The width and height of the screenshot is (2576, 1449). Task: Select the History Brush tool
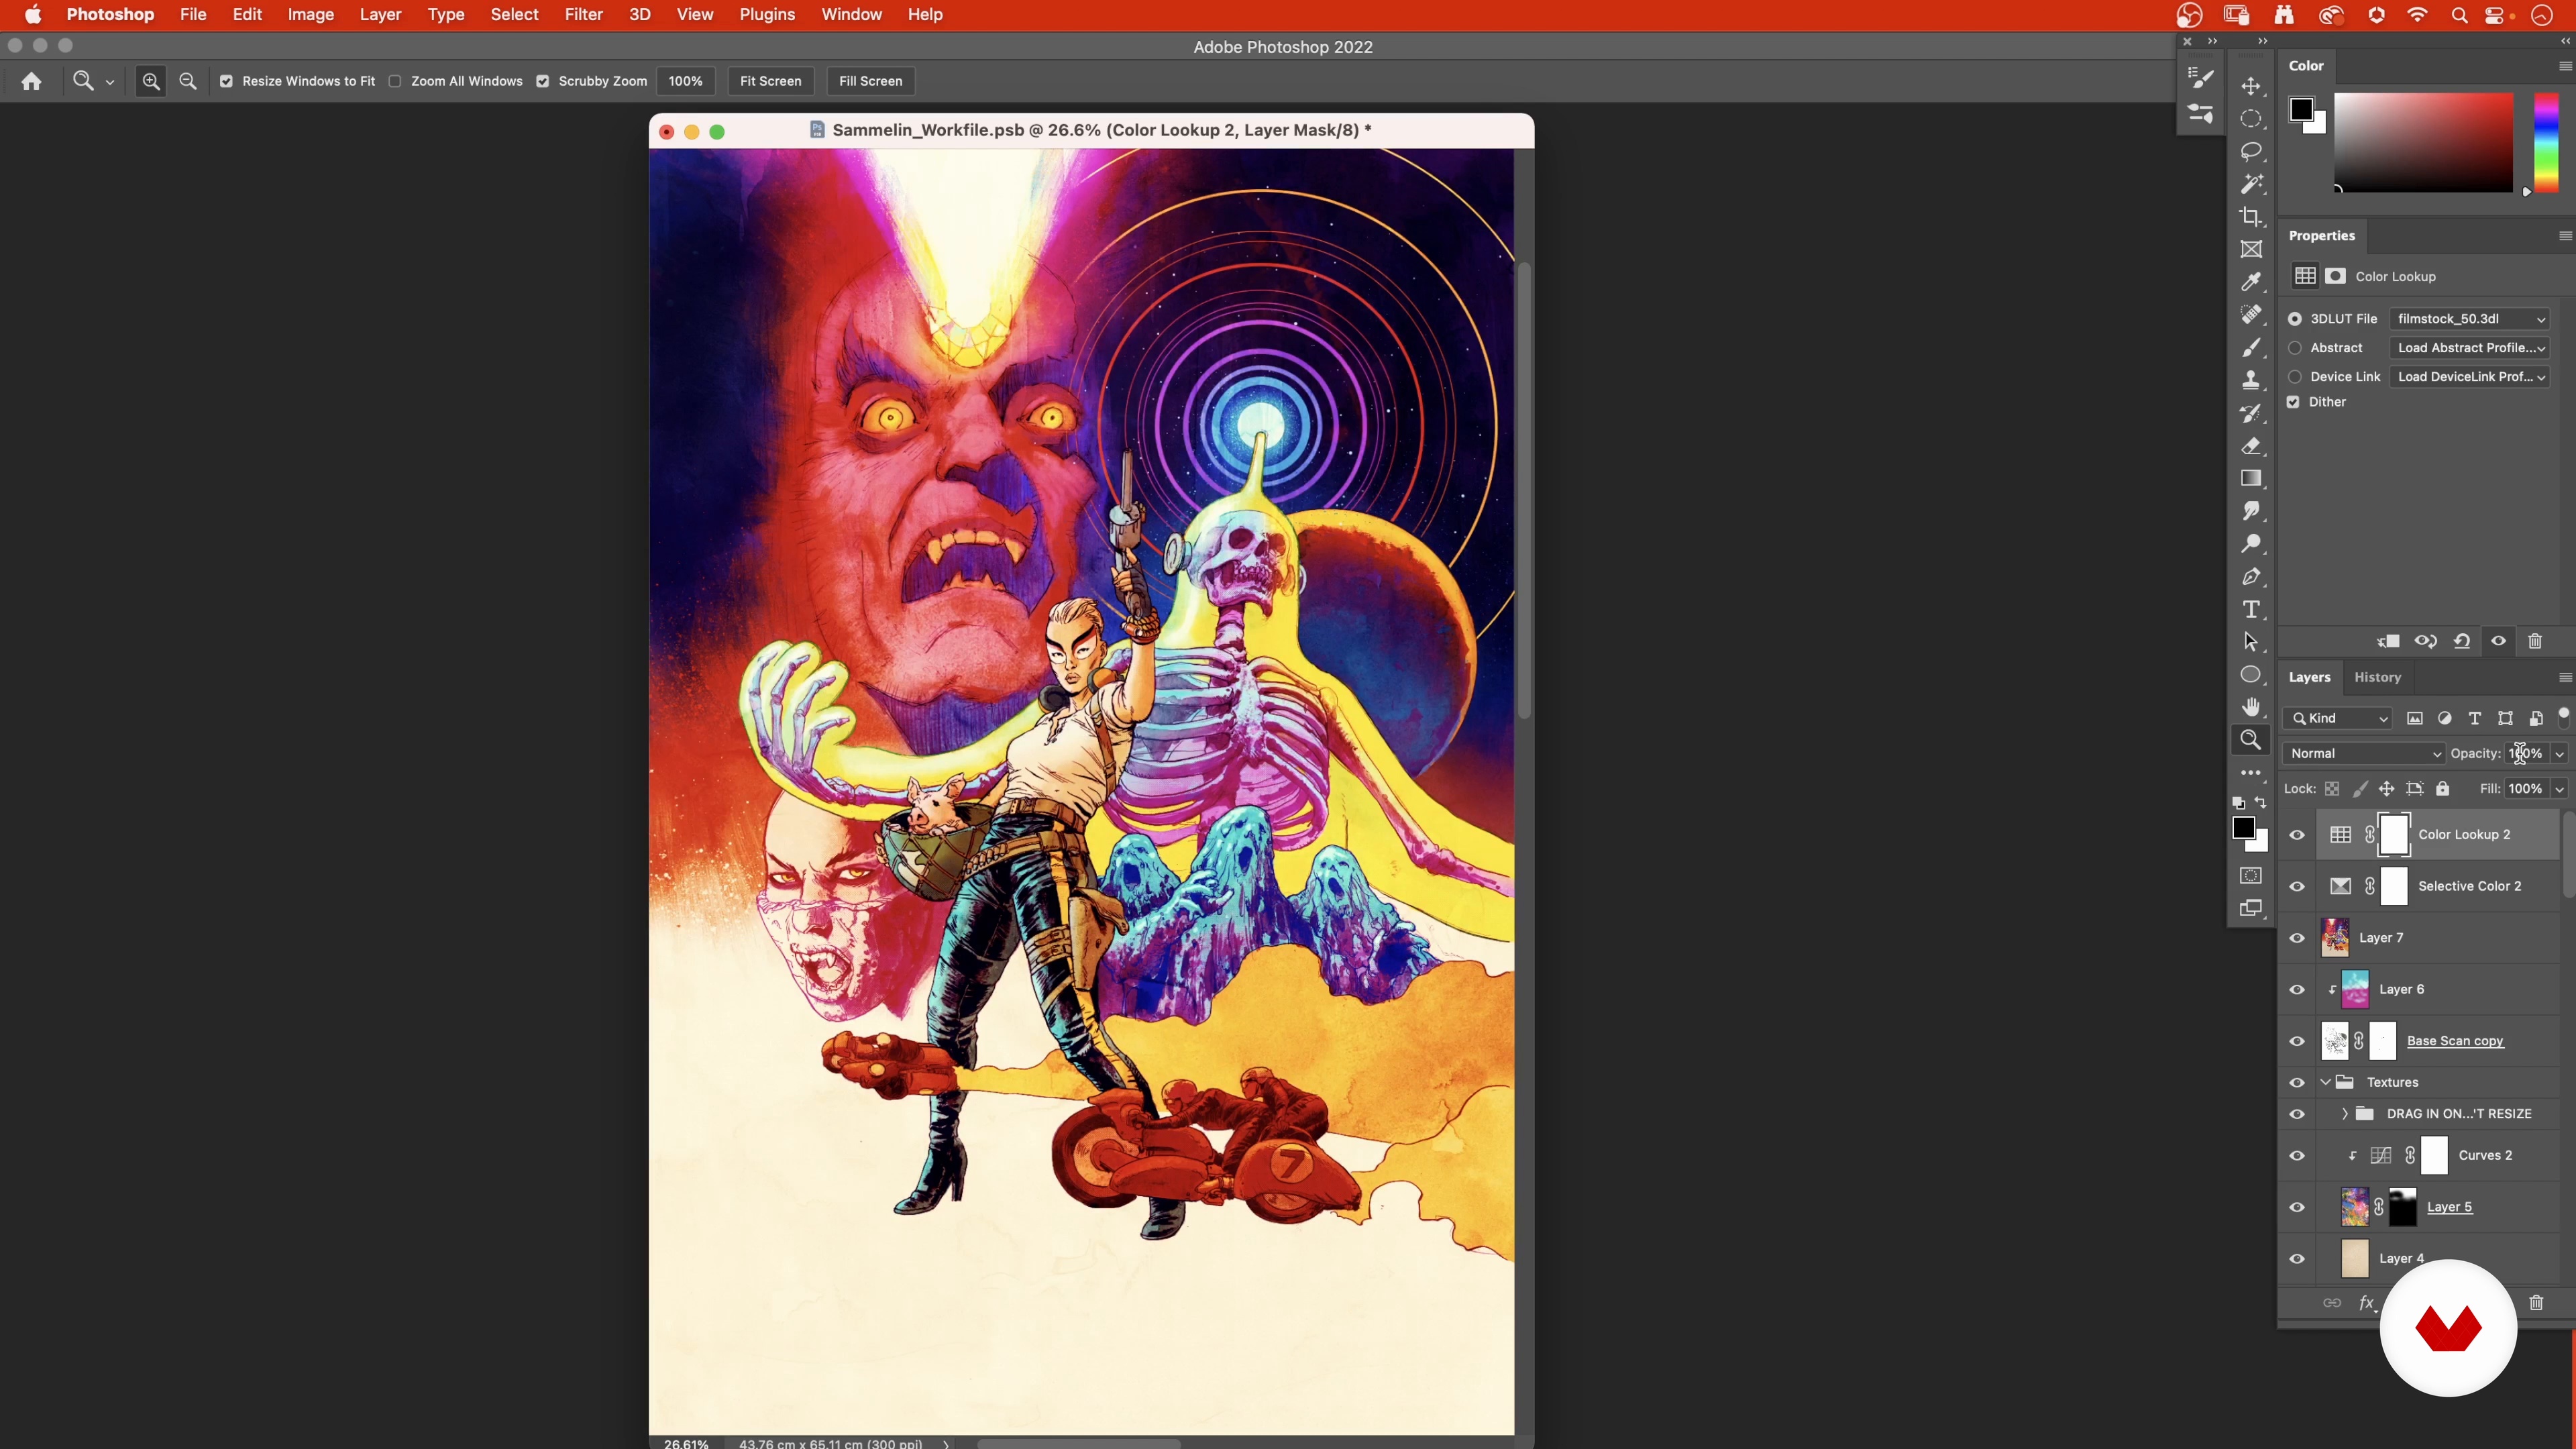tap(2251, 414)
